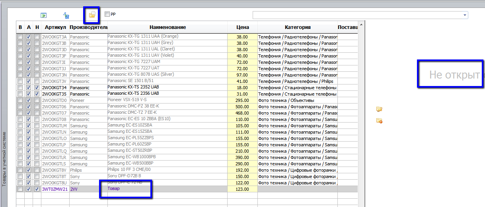The width and height of the screenshot is (485, 207).
Task: Select Samsung EC-ES10ZSBA name cell
Action: (168, 125)
